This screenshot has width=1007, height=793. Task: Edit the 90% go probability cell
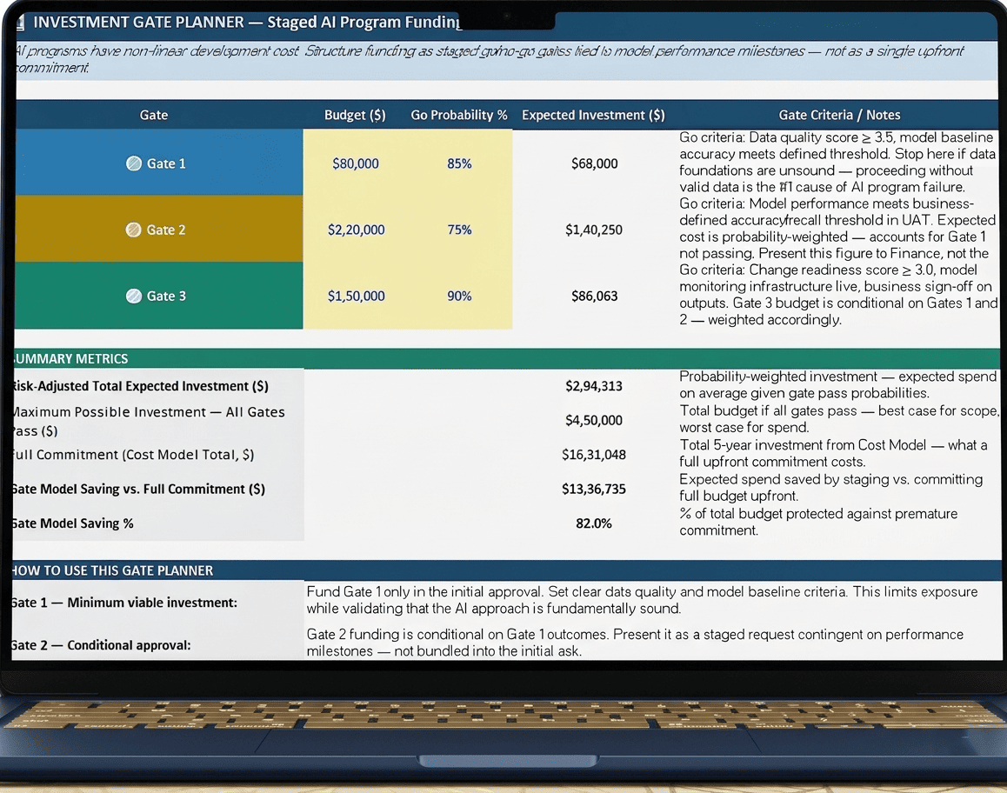pos(459,296)
